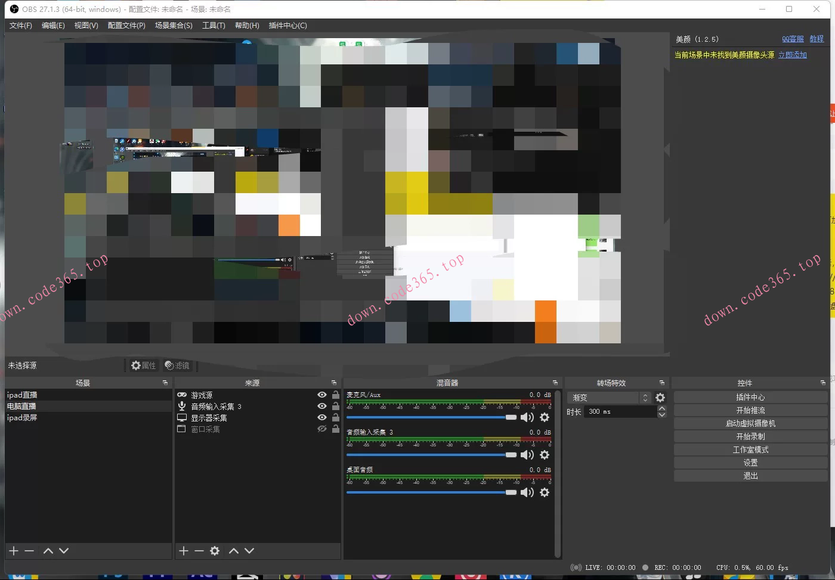Open the 渐变 transition properties gear
835x580 pixels.
click(x=660, y=398)
